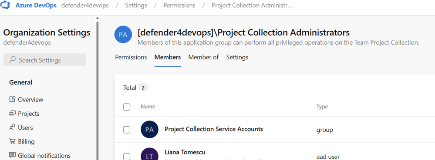
Task: Check the Project Collection Service Accounts row
Action: (x=127, y=130)
